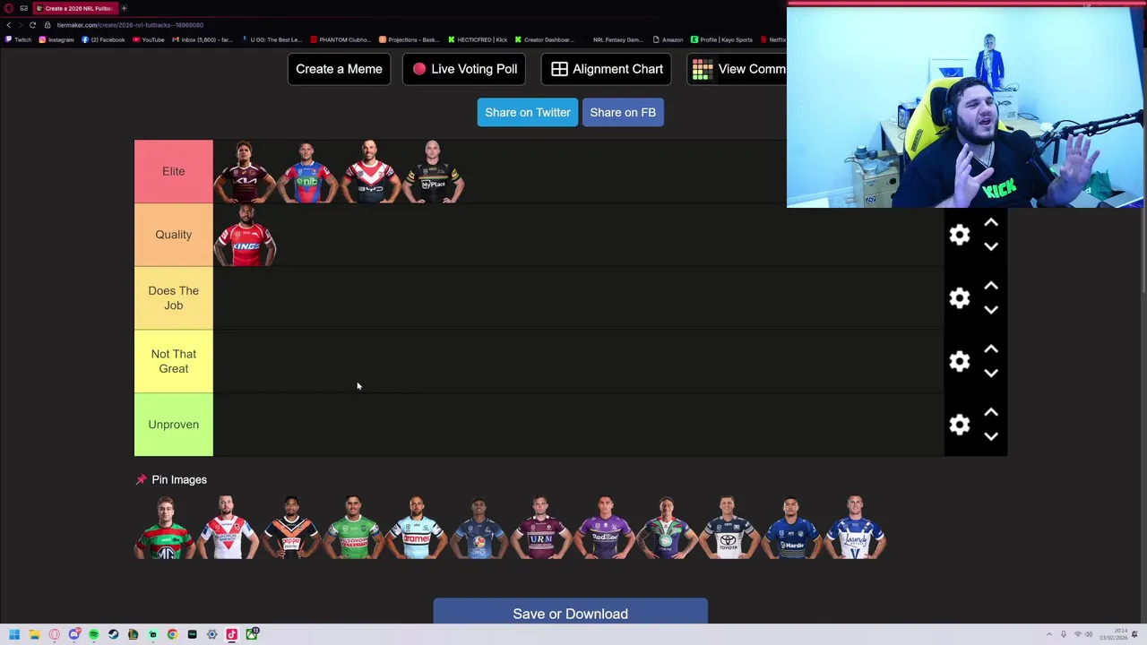Click the Create a Meme button
The image size is (1147, 645).
click(339, 69)
